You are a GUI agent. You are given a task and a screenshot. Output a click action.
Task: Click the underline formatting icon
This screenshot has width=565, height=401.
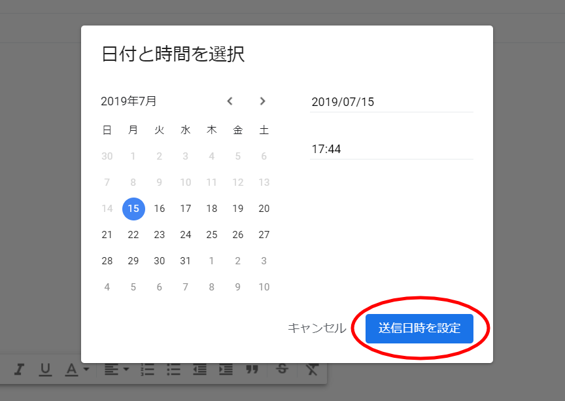tap(45, 370)
